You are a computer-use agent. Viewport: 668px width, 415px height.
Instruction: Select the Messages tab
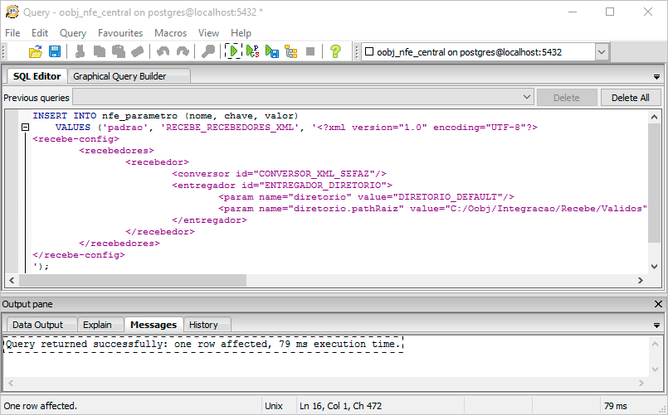[154, 325]
